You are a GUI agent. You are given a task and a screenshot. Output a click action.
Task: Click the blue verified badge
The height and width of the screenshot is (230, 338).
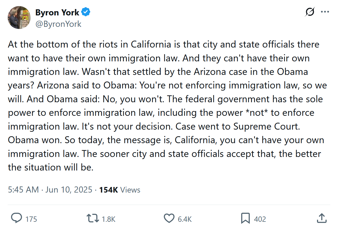click(x=86, y=12)
